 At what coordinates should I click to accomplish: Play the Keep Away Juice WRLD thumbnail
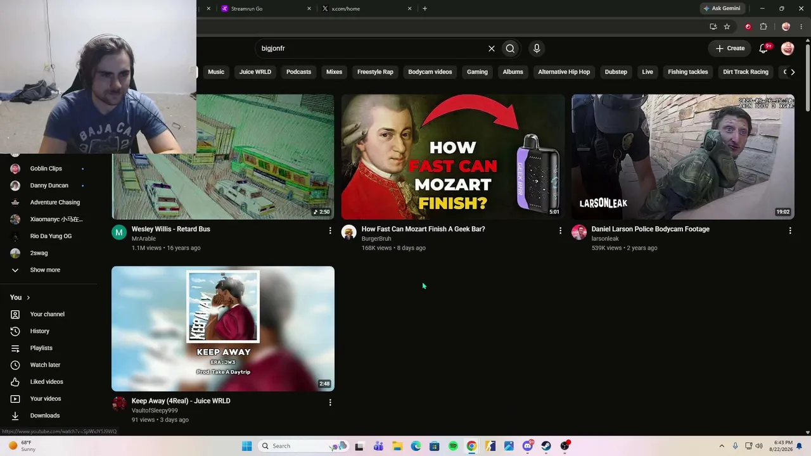coord(223,329)
